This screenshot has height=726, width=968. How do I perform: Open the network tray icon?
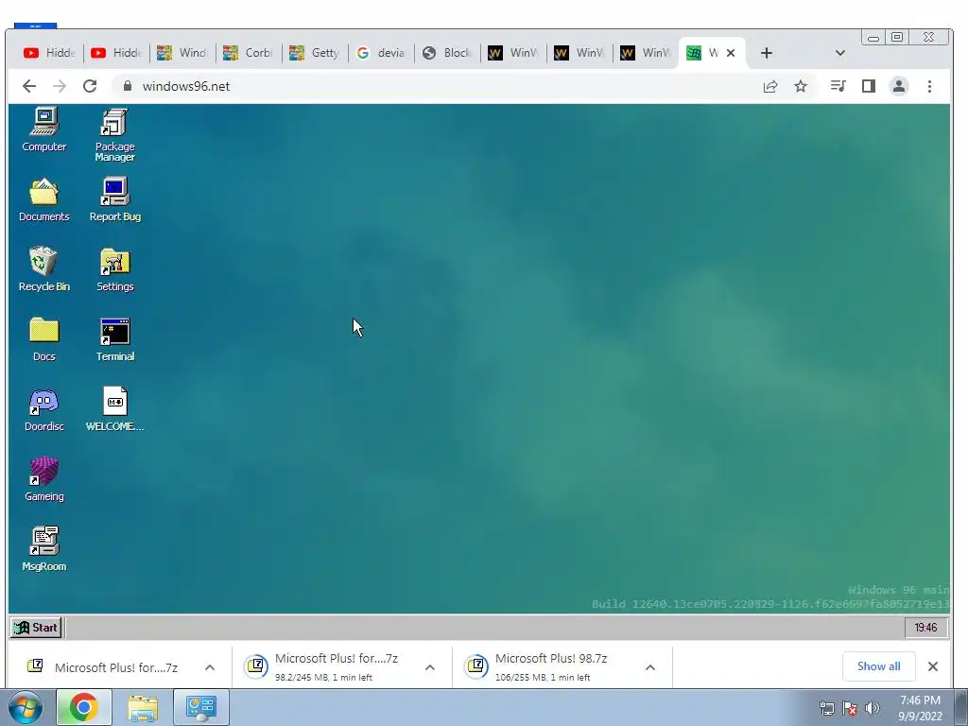tap(826, 708)
